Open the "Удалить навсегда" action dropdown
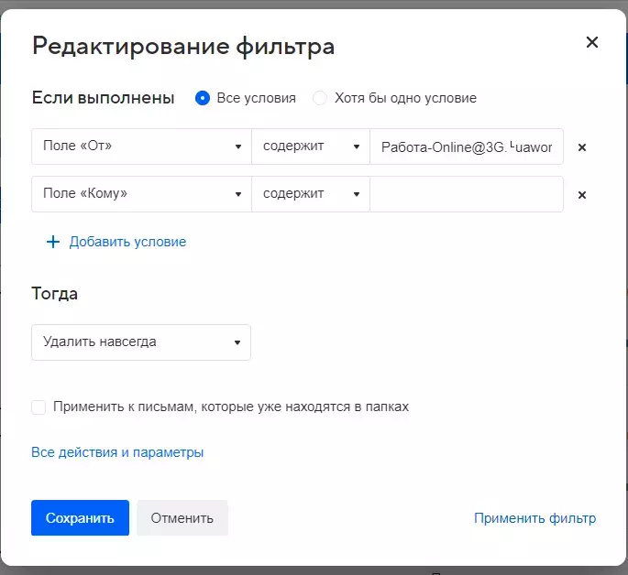Image resolution: width=628 pixels, height=575 pixels. [141, 342]
